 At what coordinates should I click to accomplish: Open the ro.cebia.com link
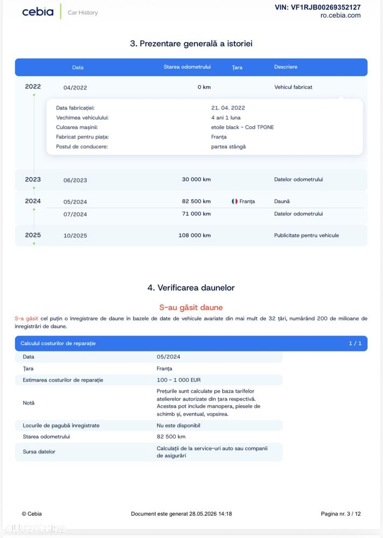tap(340, 16)
